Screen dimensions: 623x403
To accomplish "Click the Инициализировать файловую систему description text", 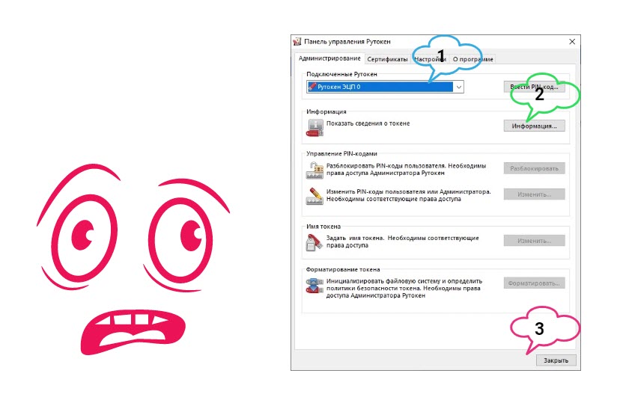I will coord(404,288).
